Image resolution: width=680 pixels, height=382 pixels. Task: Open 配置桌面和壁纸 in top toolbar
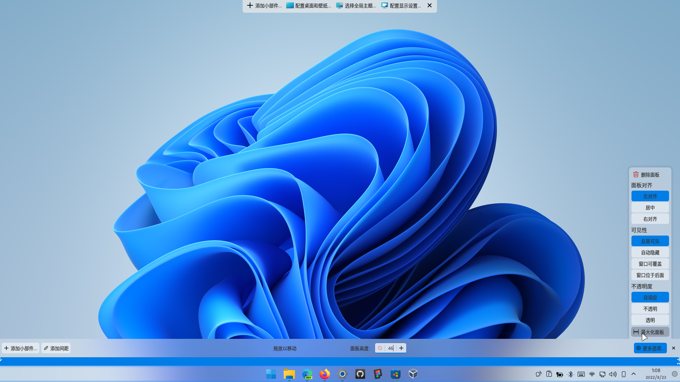[308, 6]
